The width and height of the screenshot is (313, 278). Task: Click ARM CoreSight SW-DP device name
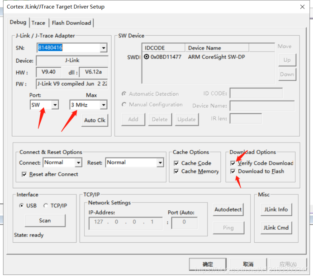216,57
